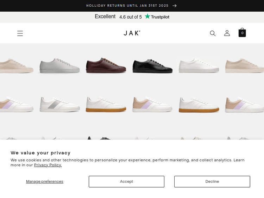Click the arrow beside holiday returns banner
This screenshot has width=264, height=198.
click(175, 6)
